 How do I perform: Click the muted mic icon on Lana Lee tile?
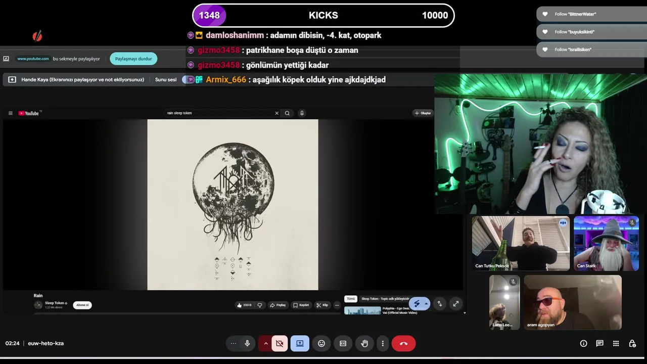click(x=513, y=282)
